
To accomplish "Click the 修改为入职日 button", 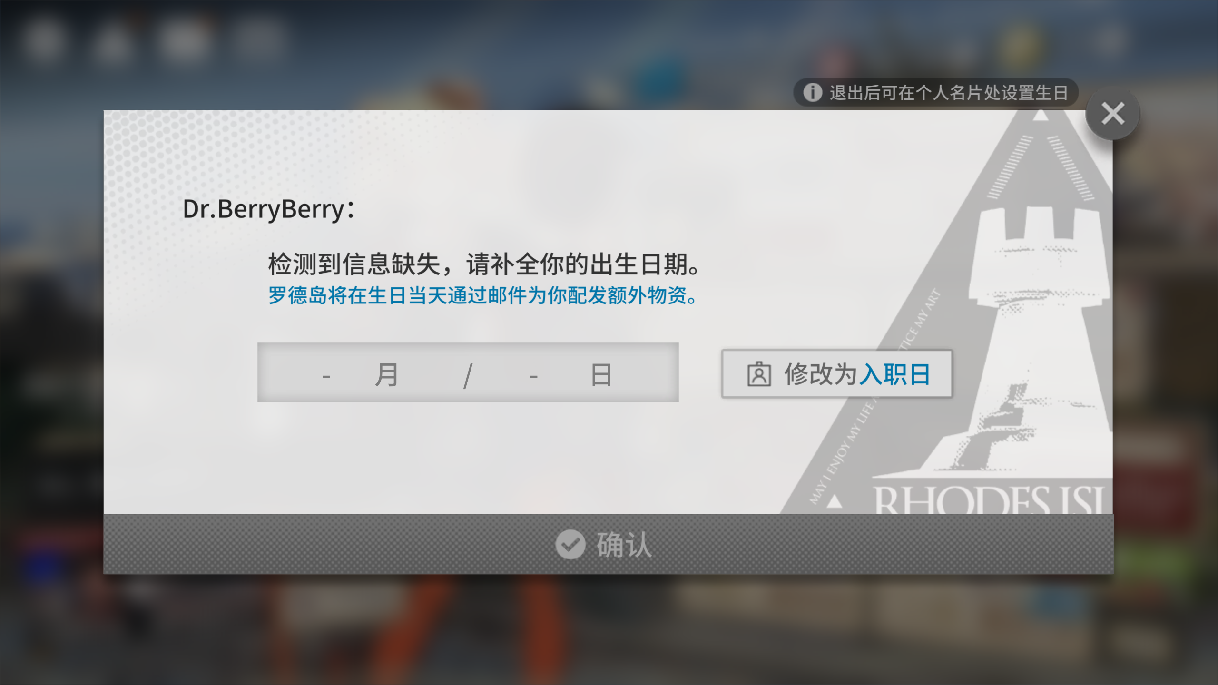I will pos(837,374).
